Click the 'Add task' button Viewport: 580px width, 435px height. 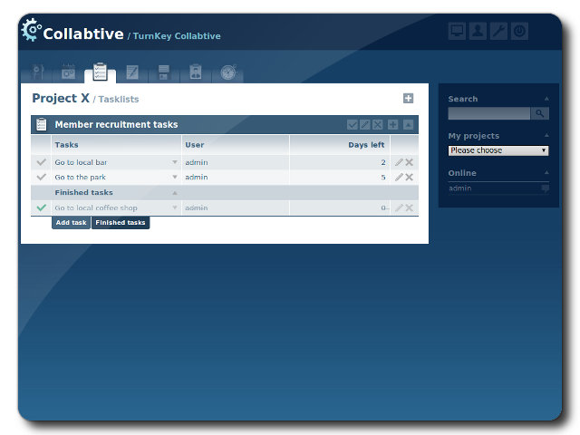(x=71, y=223)
